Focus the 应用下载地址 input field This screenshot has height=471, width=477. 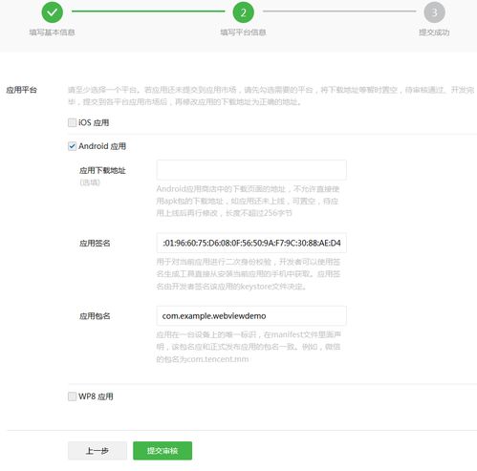251,170
